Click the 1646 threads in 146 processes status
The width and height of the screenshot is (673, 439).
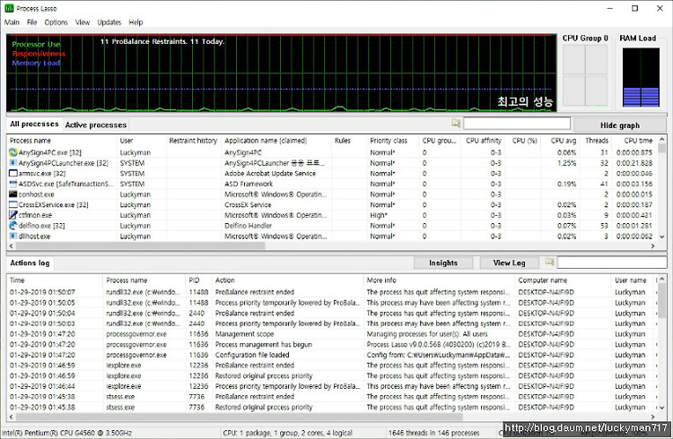tap(434, 433)
